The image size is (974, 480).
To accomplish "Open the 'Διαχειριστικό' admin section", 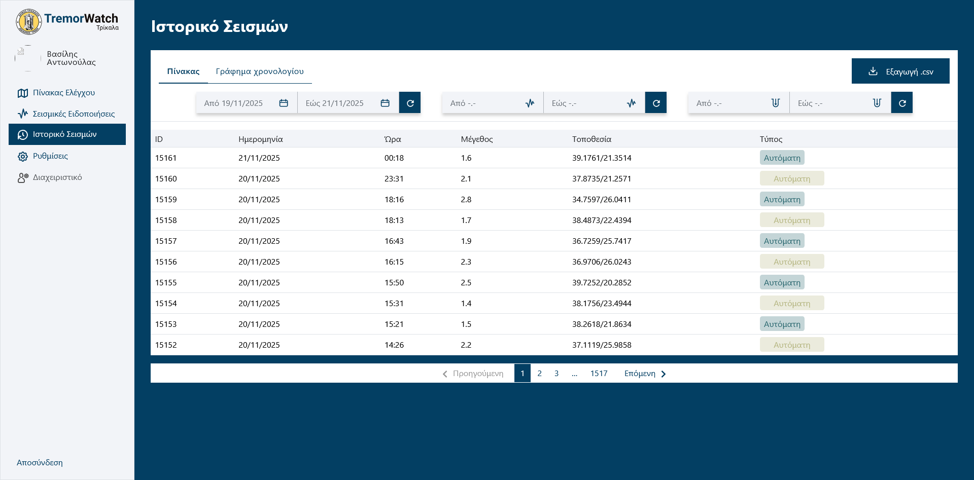I will pos(57,177).
